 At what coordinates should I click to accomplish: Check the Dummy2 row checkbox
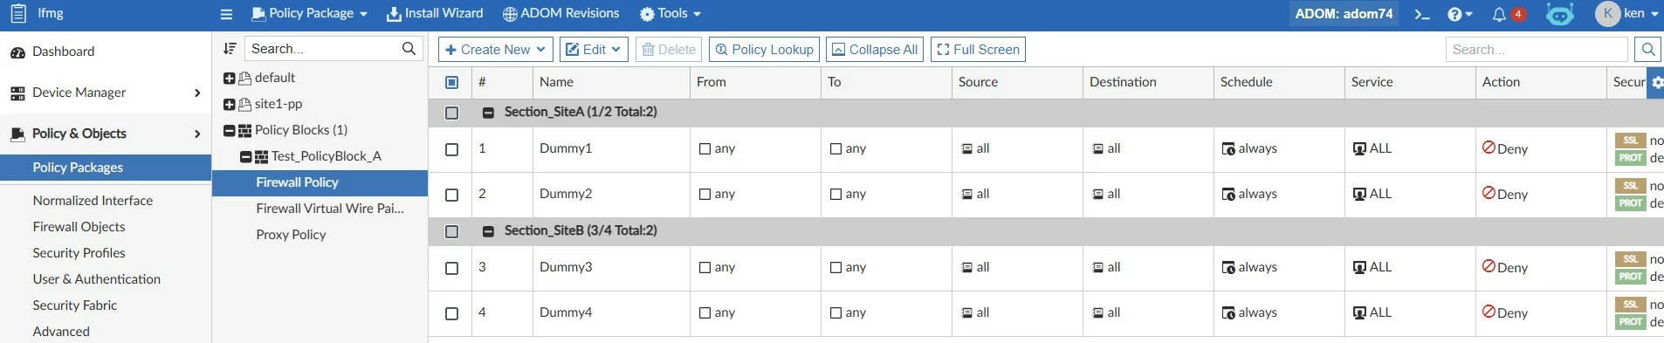pyautogui.click(x=451, y=195)
